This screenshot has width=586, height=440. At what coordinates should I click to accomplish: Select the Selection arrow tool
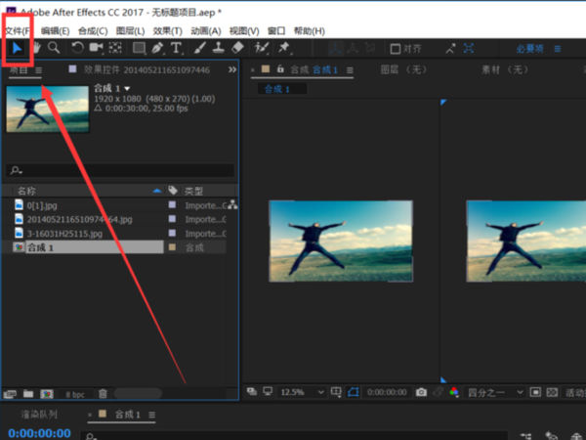[x=17, y=47]
